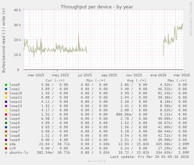Select the loop0 legend label
Viewport: 194px width, 165px height.
pyautogui.click(x=15, y=85)
